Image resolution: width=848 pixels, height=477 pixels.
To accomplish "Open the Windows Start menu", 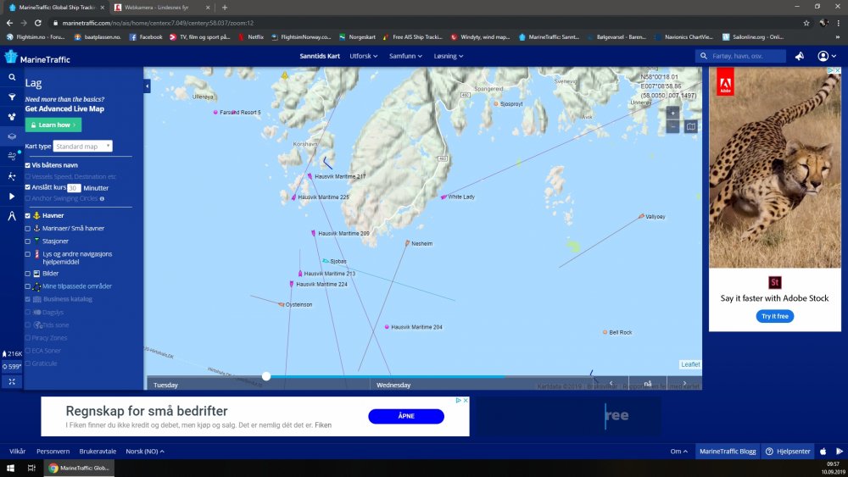I will (10, 468).
